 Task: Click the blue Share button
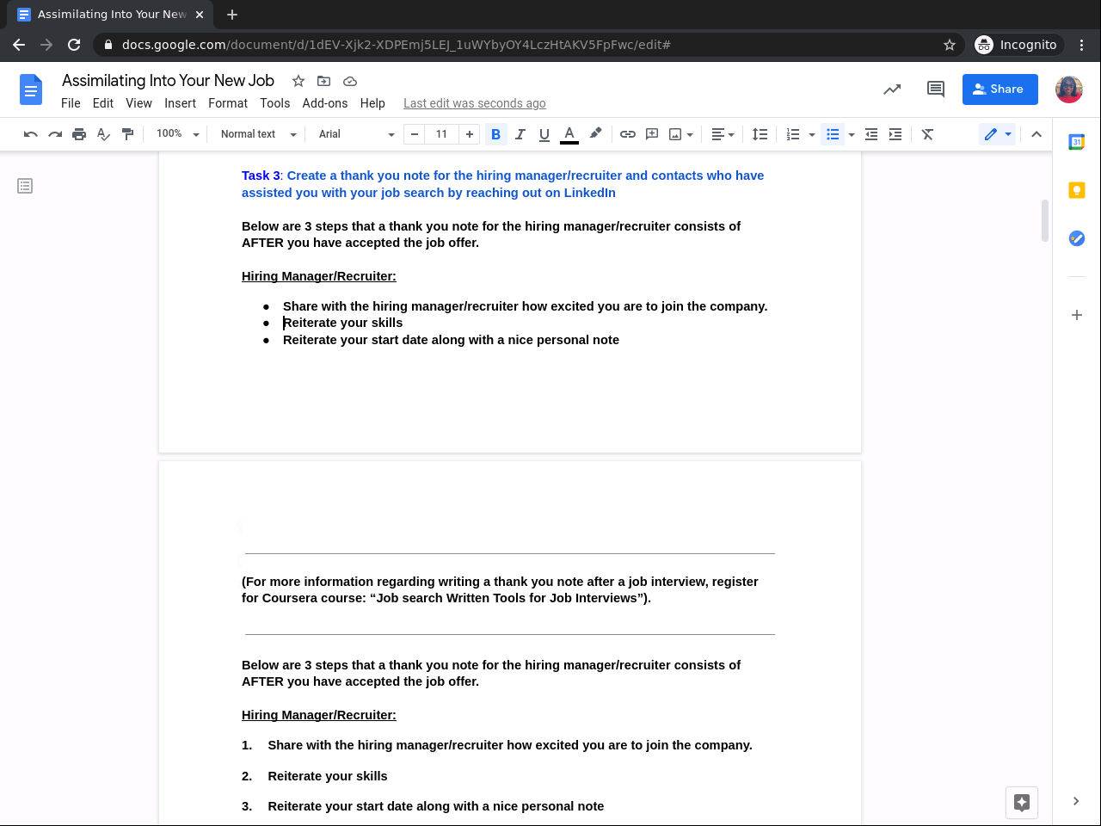pyautogui.click(x=1000, y=89)
